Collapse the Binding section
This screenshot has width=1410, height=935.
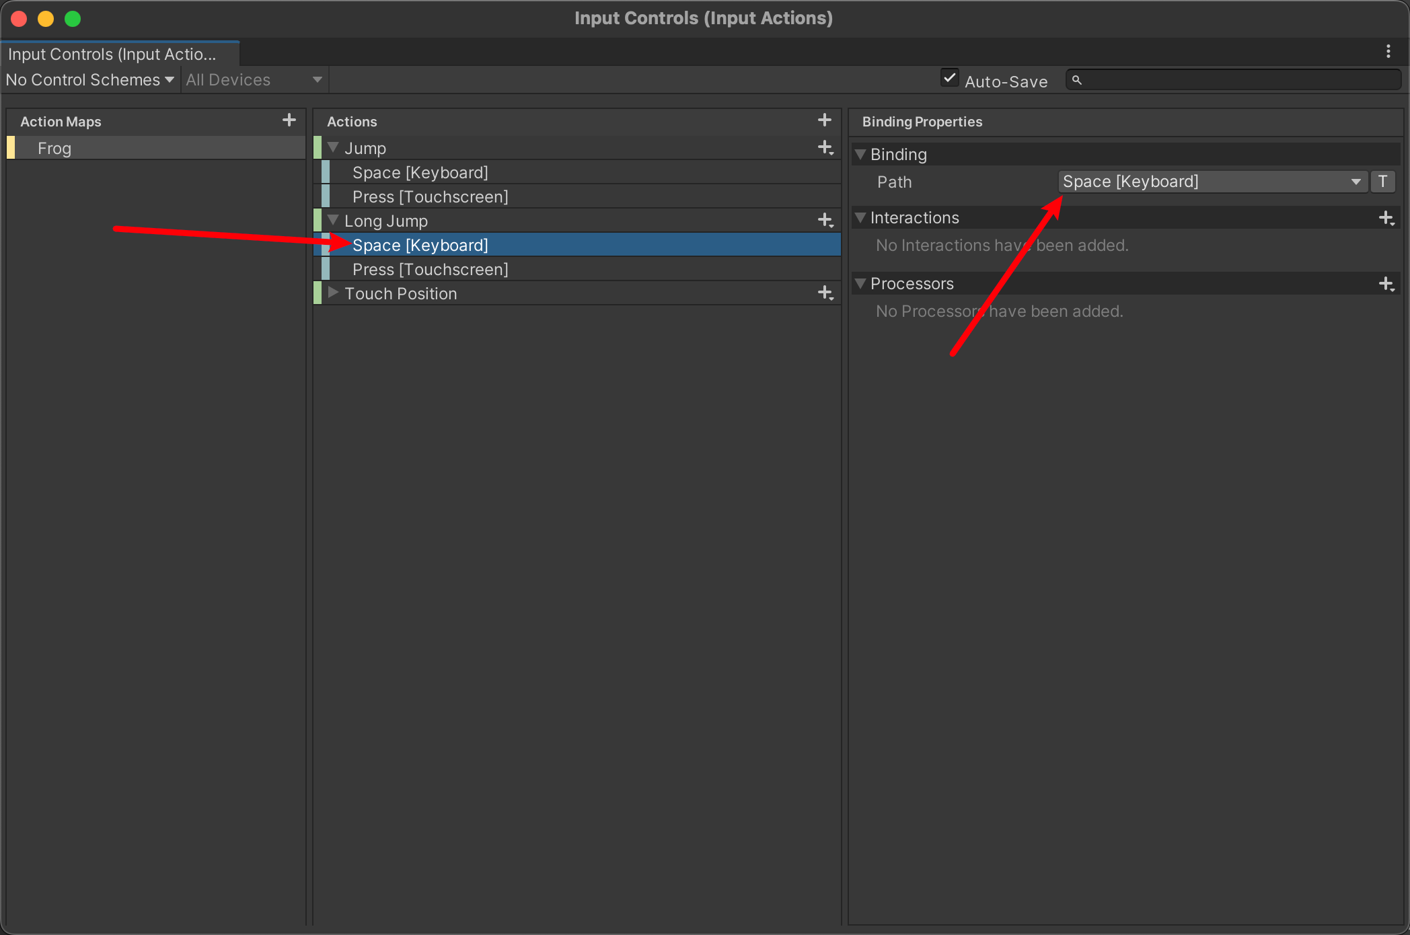860,154
